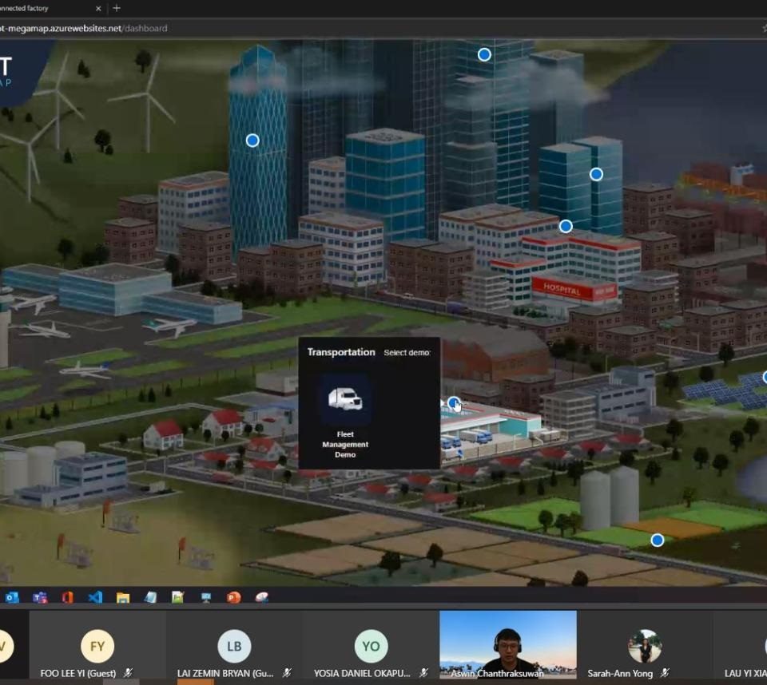The image size is (767, 685).
Task: Launch the Office app from the taskbar
Action: click(67, 597)
